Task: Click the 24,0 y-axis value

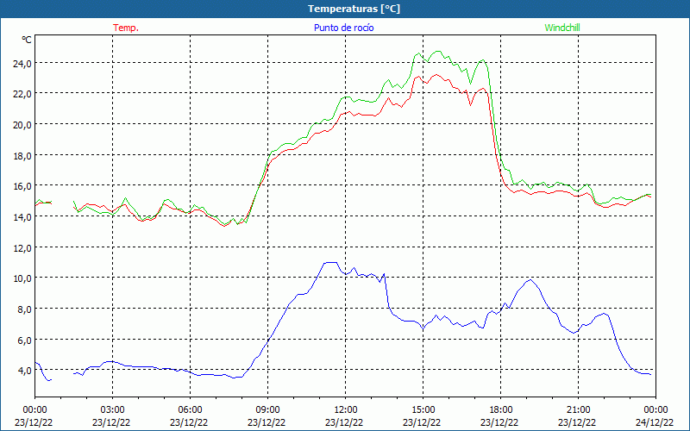Action: (22, 64)
